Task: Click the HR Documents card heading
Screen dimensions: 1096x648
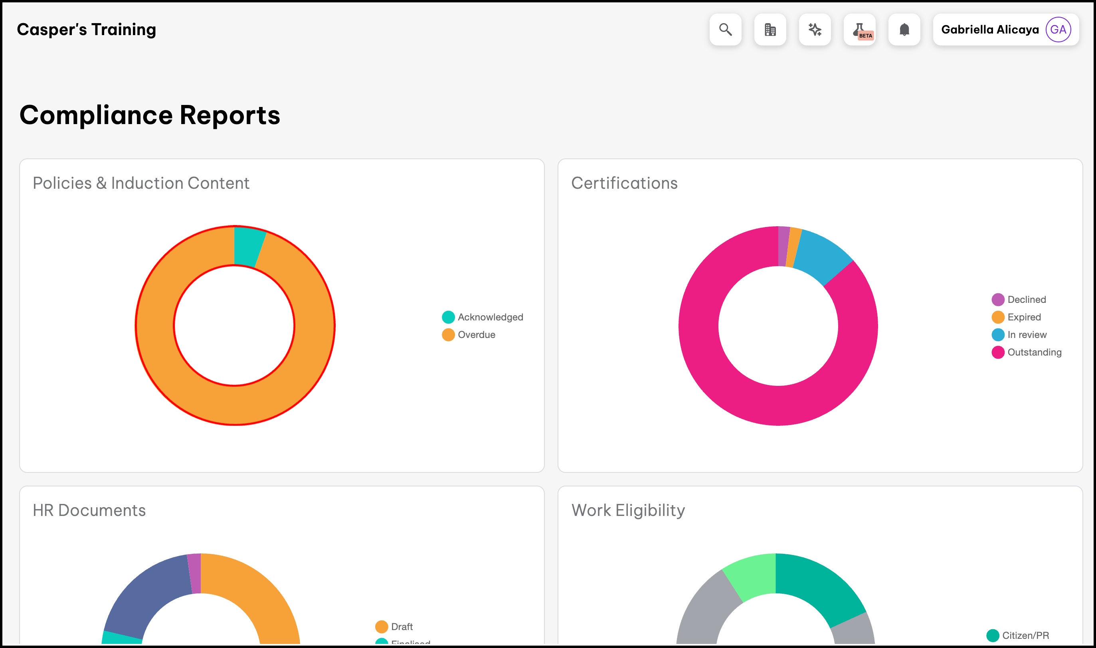Action: [x=89, y=510]
